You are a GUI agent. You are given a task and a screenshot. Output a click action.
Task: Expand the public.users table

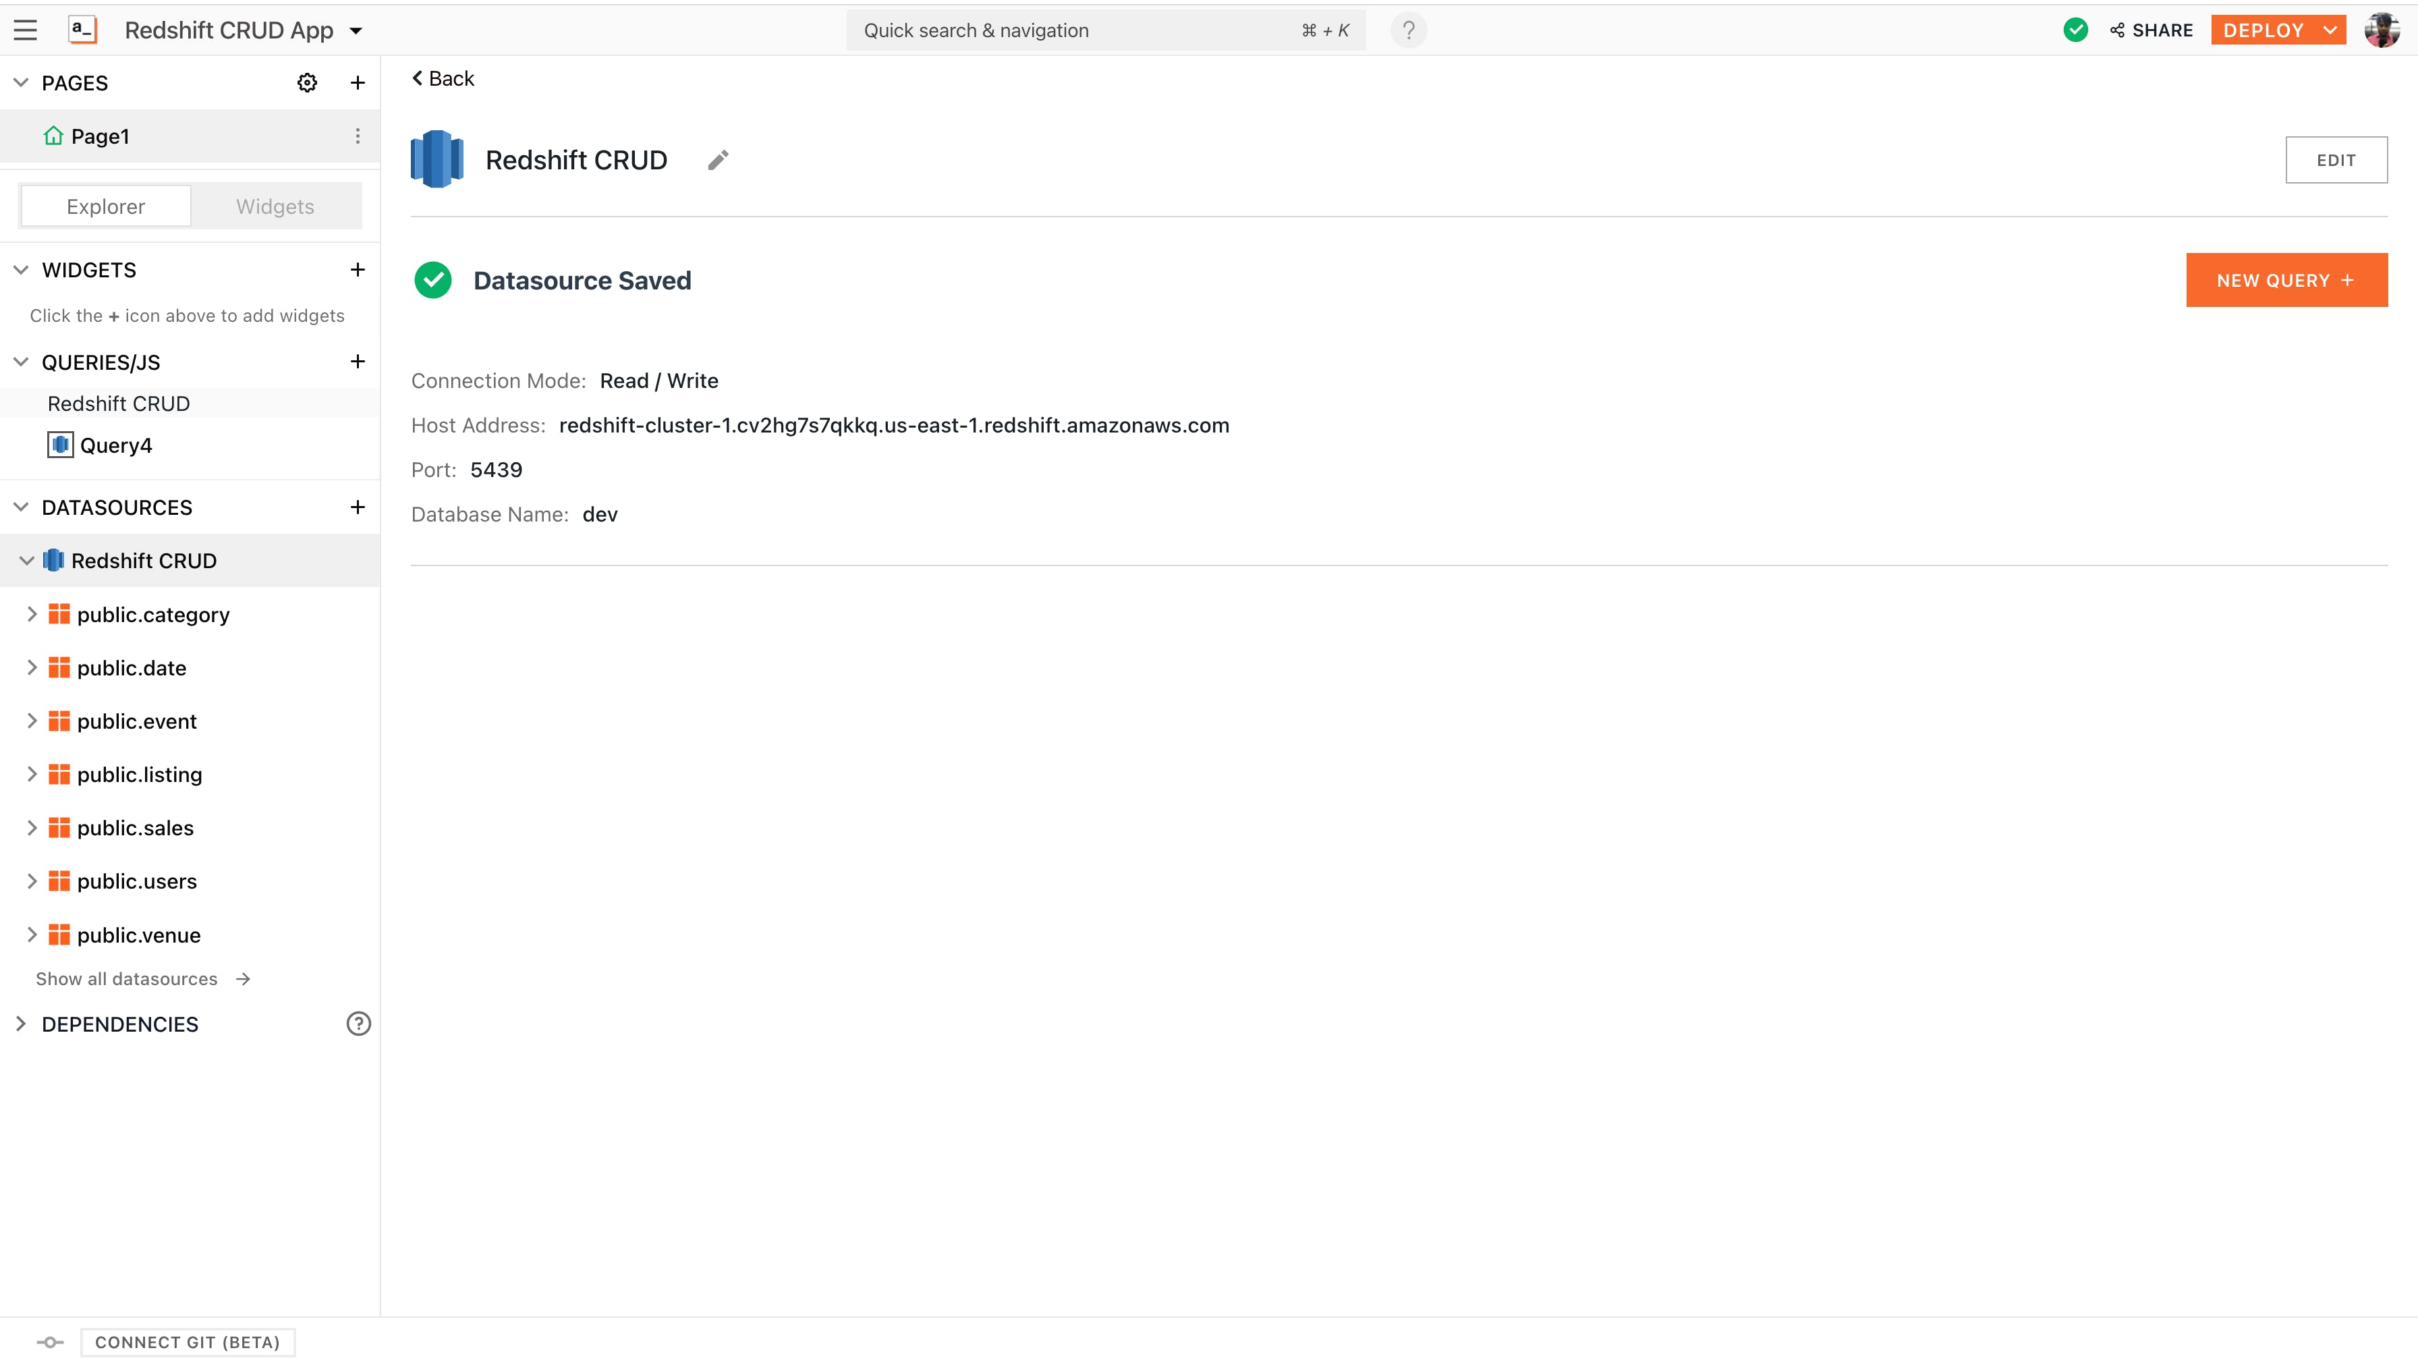32,881
